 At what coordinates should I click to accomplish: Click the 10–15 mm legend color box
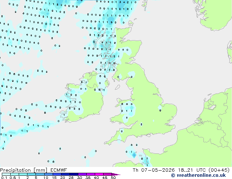pos(49,174)
